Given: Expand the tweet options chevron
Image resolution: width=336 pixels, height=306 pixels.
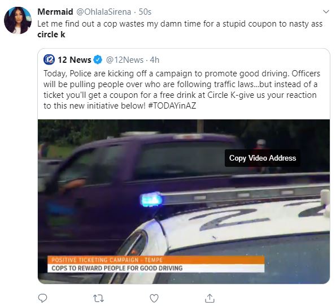Looking at the screenshot, I should click(x=326, y=11).
